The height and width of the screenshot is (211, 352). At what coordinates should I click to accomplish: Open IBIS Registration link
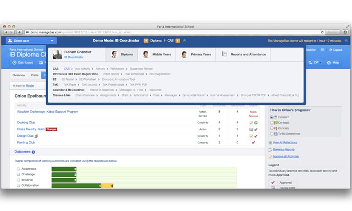(x=160, y=74)
